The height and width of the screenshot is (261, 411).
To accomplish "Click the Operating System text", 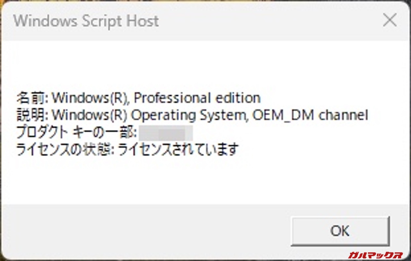I will coord(189,115).
